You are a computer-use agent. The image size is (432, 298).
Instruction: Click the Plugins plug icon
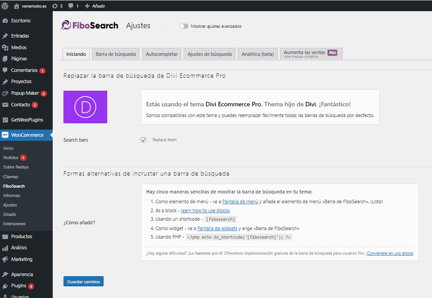5,286
